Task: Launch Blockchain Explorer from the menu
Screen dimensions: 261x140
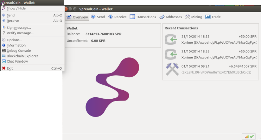Action: pyautogui.click(x=32, y=56)
